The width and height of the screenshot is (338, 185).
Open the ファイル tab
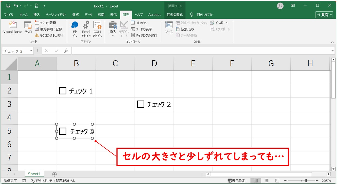click(9, 15)
